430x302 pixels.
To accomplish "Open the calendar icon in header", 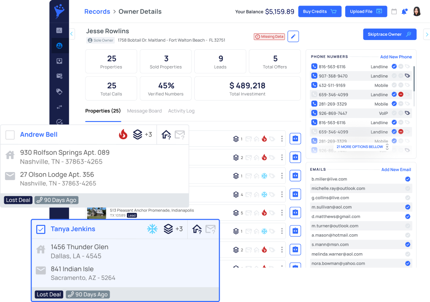I will coord(394,11).
